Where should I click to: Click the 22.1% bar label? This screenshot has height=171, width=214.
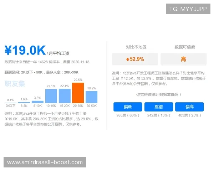click(51, 86)
